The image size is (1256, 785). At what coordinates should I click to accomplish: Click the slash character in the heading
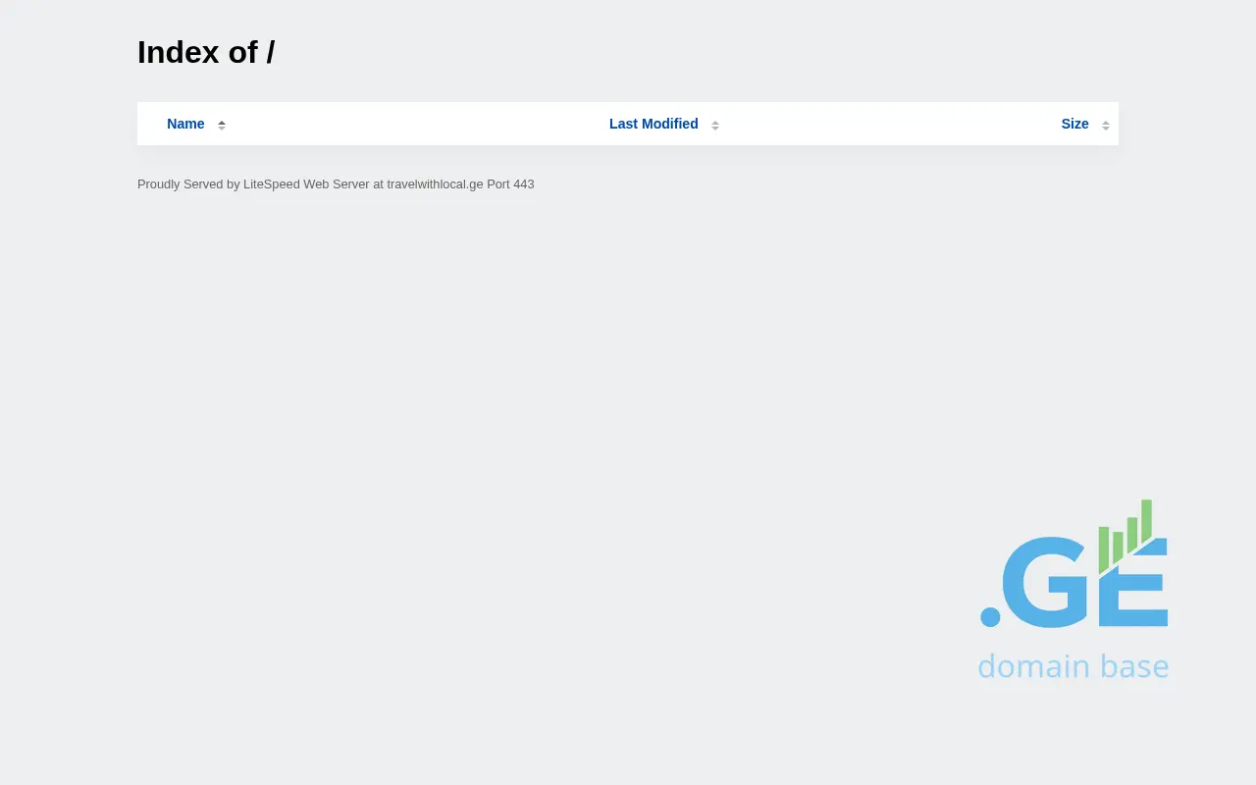click(270, 52)
